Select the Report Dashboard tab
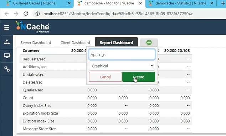 (116, 42)
